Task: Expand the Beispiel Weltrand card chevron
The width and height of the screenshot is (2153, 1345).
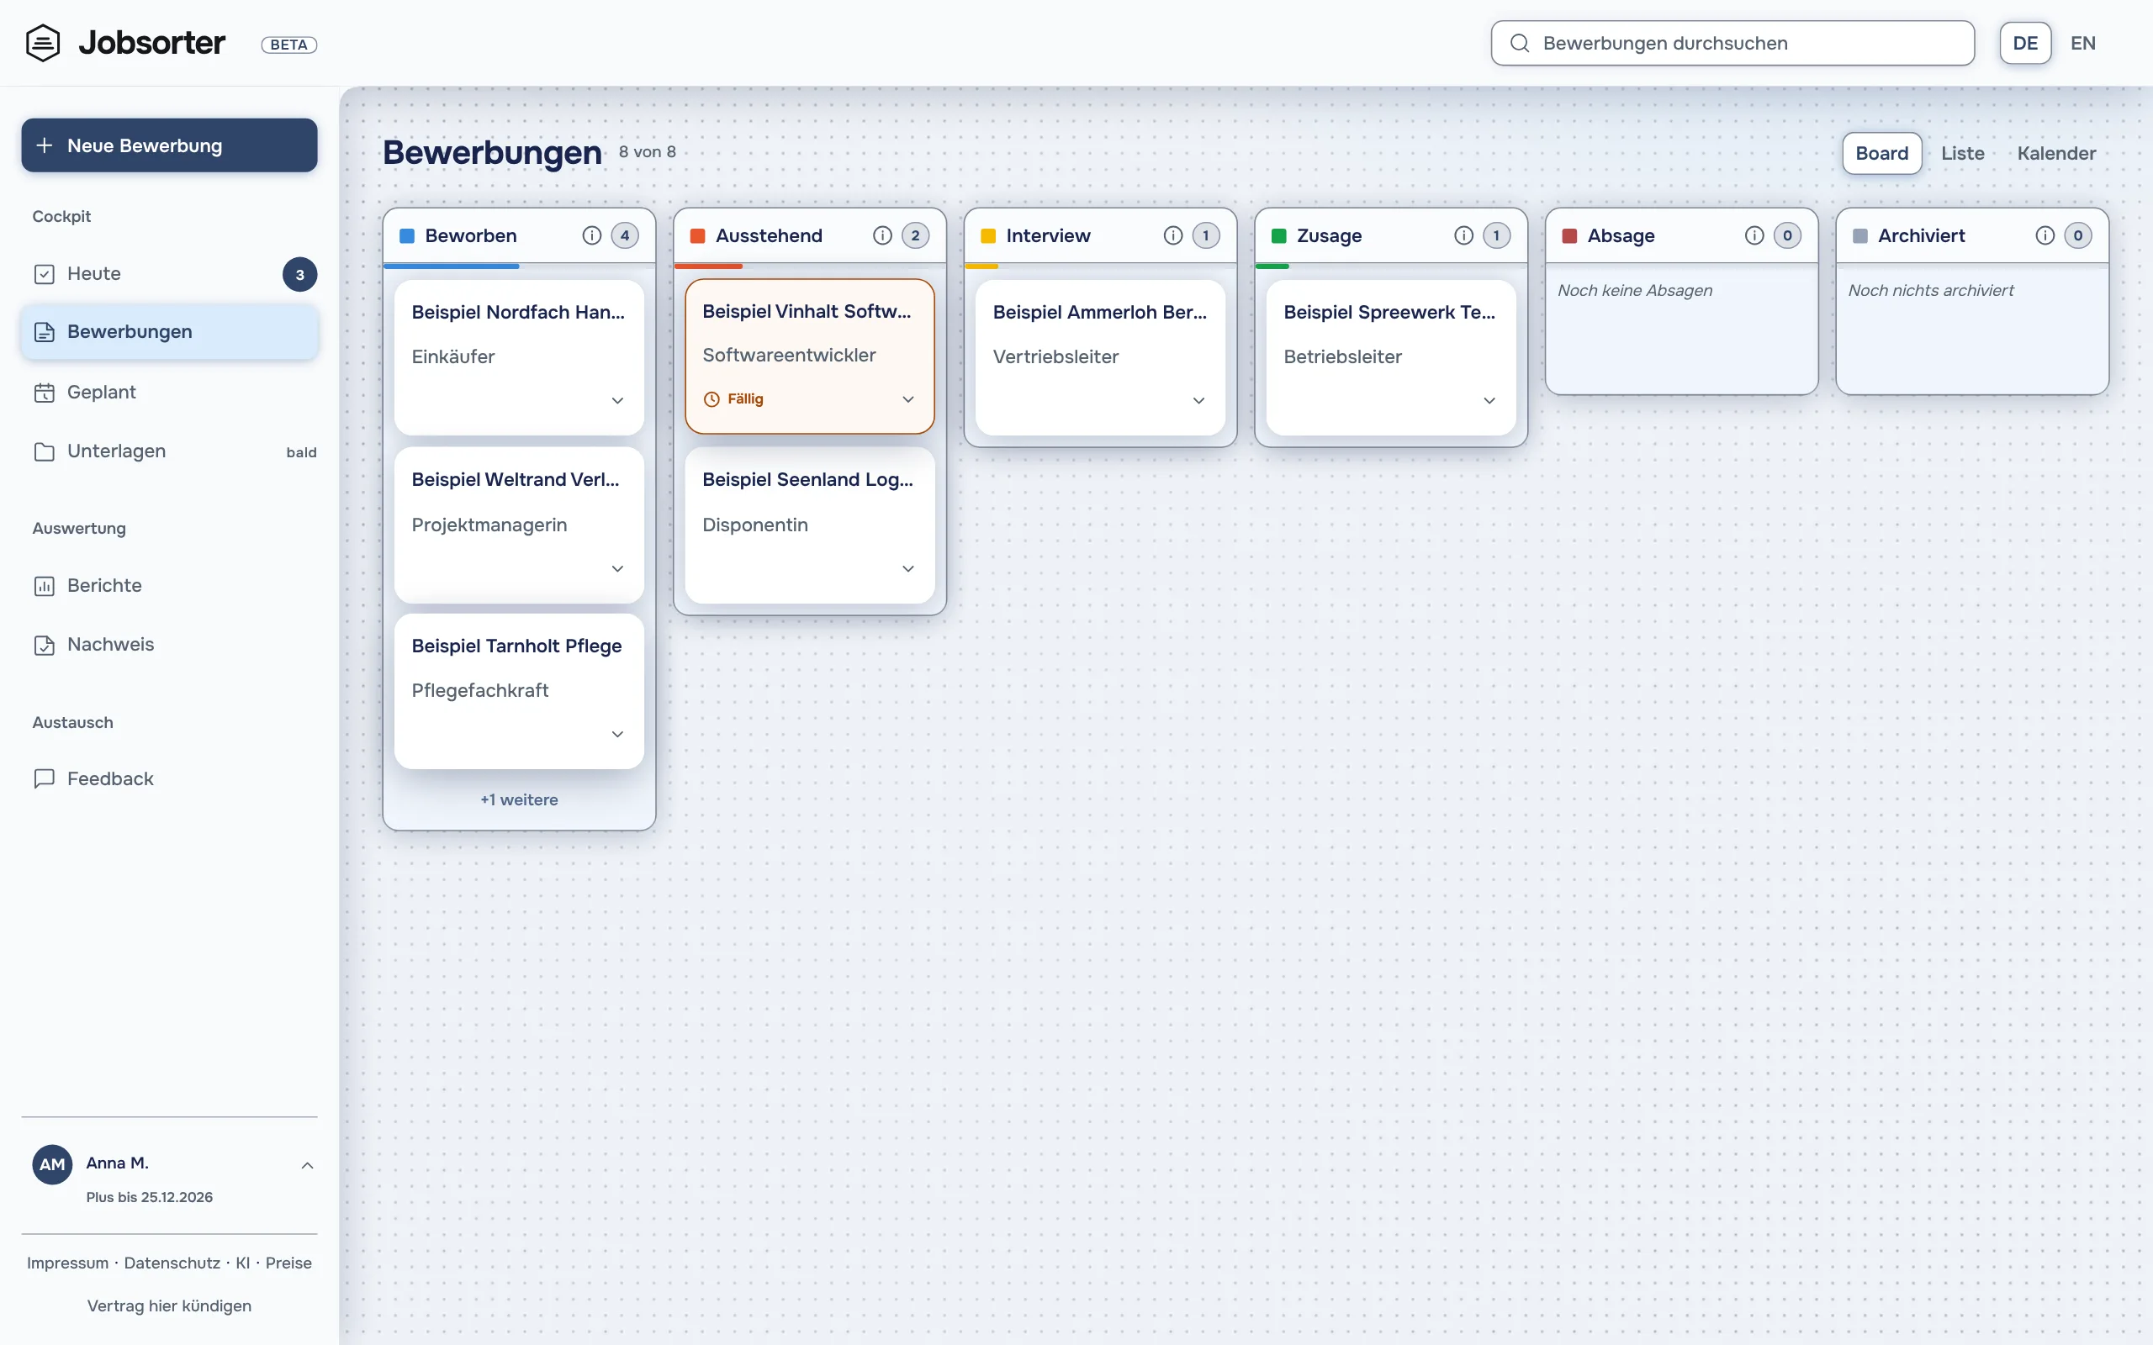Action: 617,568
